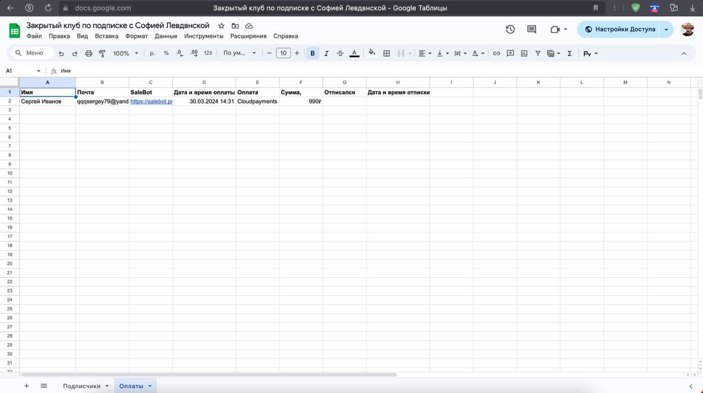Open the insert link tool
The height and width of the screenshot is (393, 703).
(496, 53)
